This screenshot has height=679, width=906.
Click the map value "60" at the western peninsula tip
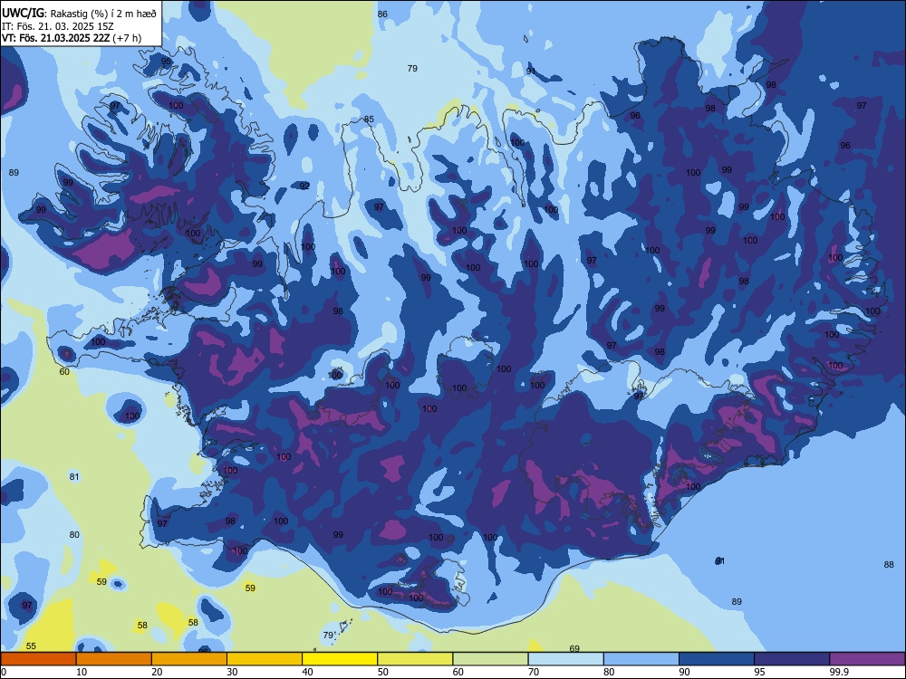point(64,371)
